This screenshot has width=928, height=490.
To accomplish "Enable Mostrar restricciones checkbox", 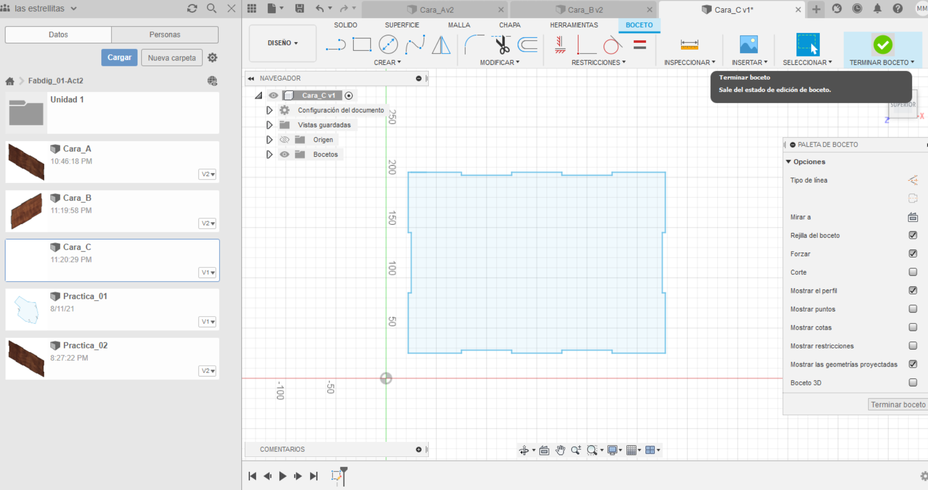I will pyautogui.click(x=913, y=346).
